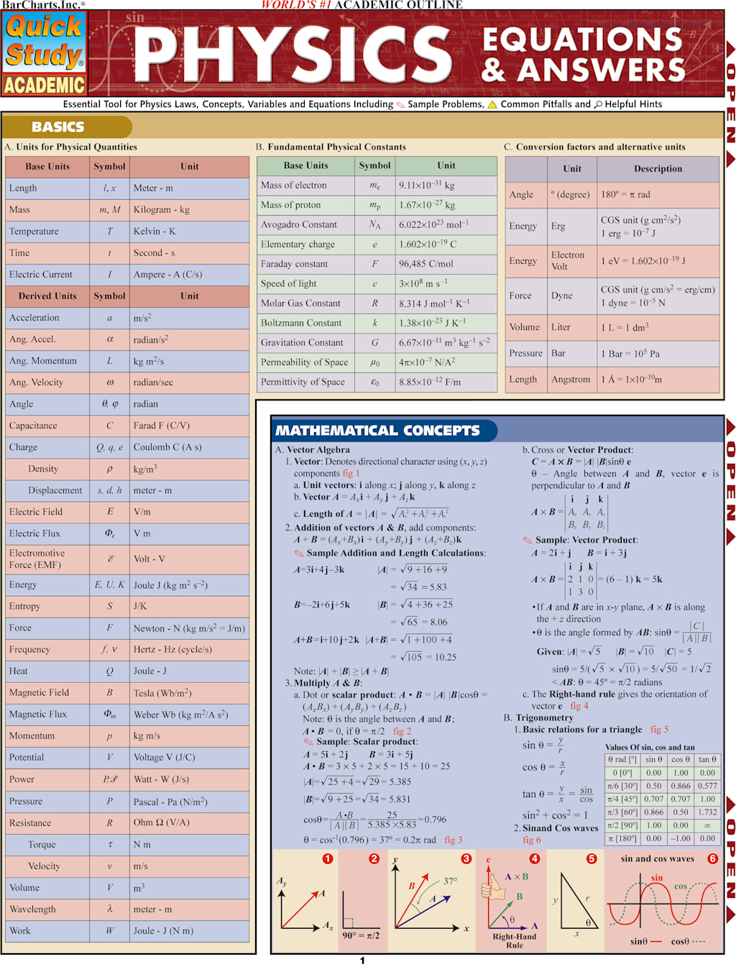736x964 pixels.
Task: Open figure 2 right angle 90° diagram
Action: pyautogui.click(x=362, y=902)
